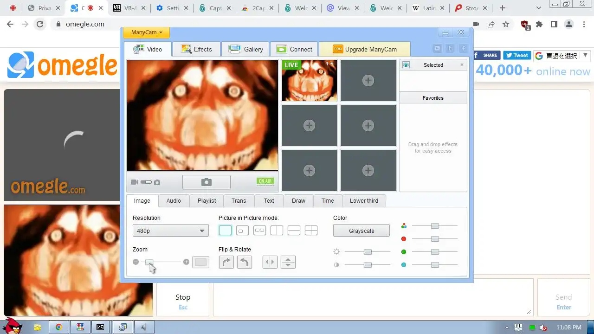Image resolution: width=594 pixels, height=334 pixels.
Task: Open Chrome's side panel icon
Action: tap(554, 24)
